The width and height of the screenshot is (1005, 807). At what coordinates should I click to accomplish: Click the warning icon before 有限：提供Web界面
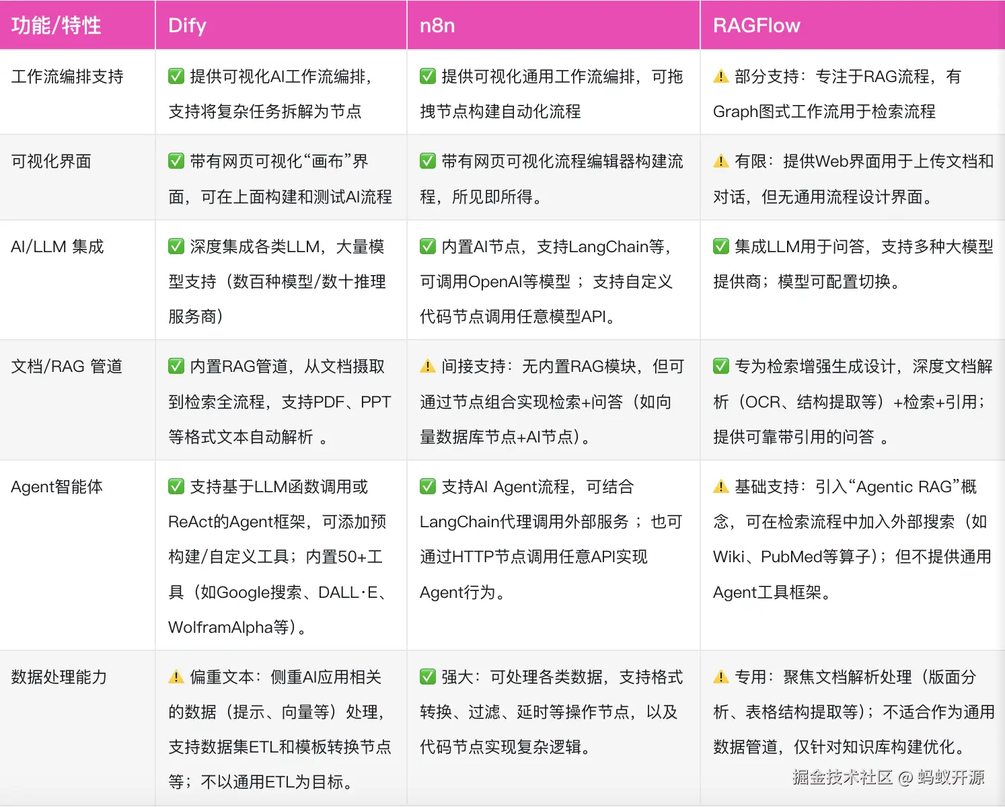click(x=721, y=161)
